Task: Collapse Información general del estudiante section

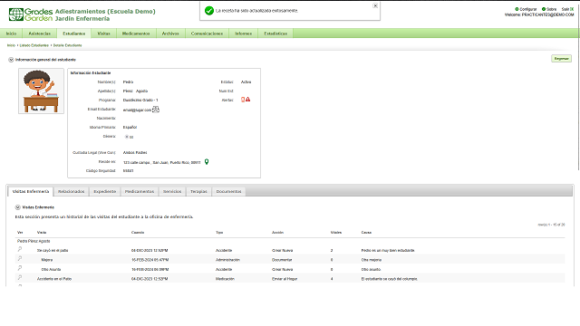Action: 11,60
